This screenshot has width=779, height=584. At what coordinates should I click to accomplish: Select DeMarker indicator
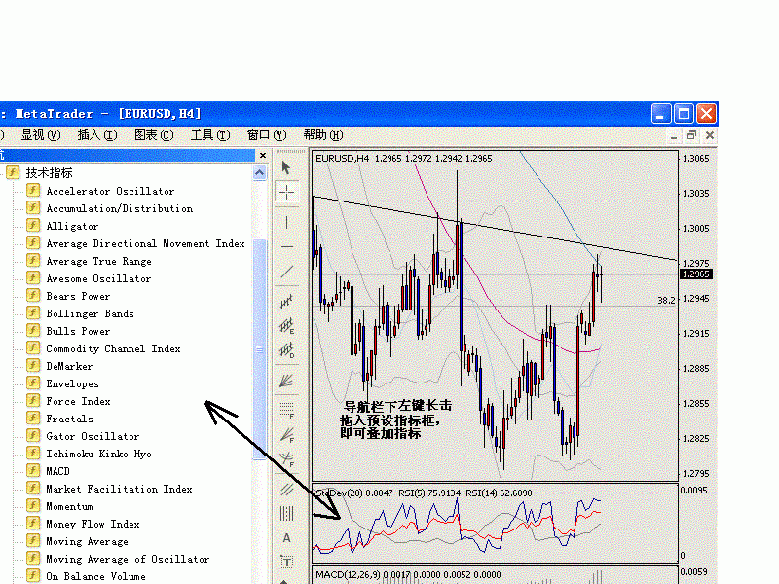pyautogui.click(x=69, y=366)
